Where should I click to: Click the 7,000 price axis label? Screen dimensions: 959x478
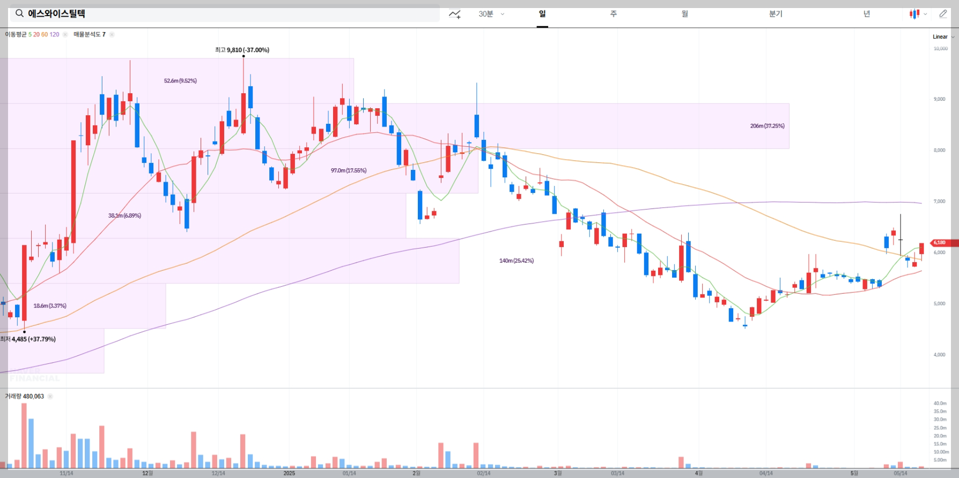tap(939, 201)
